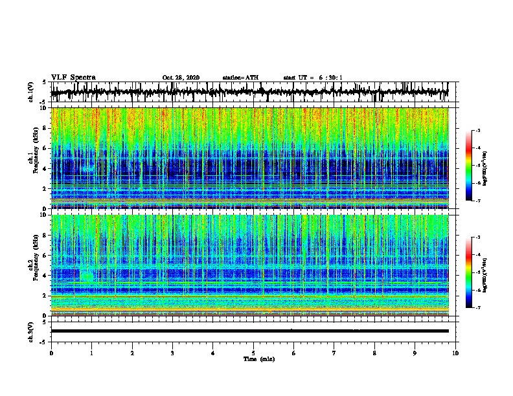Select the date text "Oct. 28, 2020"
This screenshot has height=396, width=513.
tap(181, 78)
